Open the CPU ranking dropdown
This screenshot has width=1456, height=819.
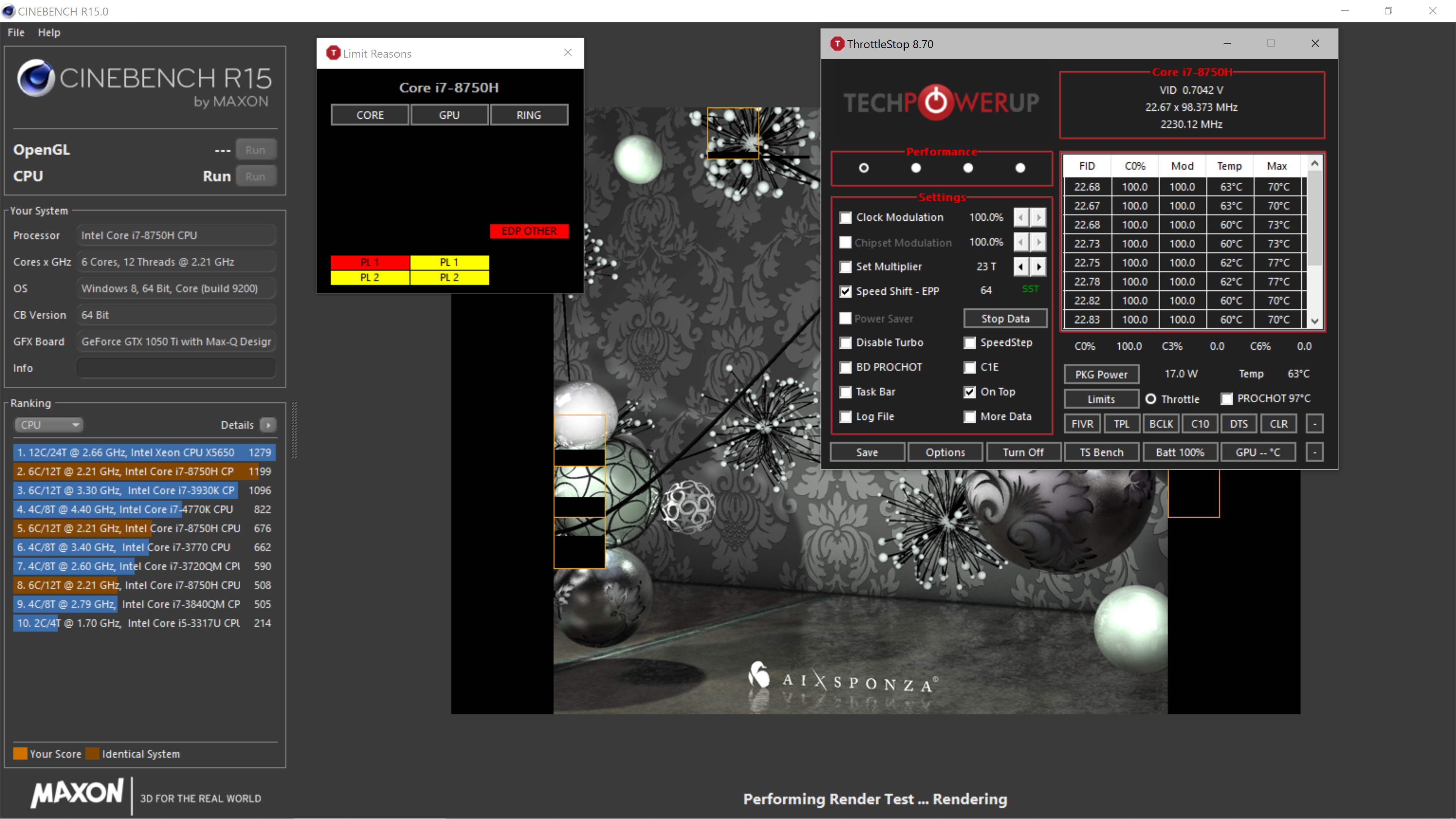(x=48, y=425)
